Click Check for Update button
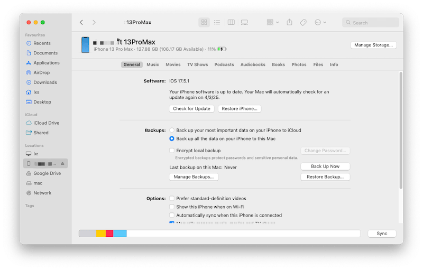Viewport: 423px width, 270px height. [191, 109]
